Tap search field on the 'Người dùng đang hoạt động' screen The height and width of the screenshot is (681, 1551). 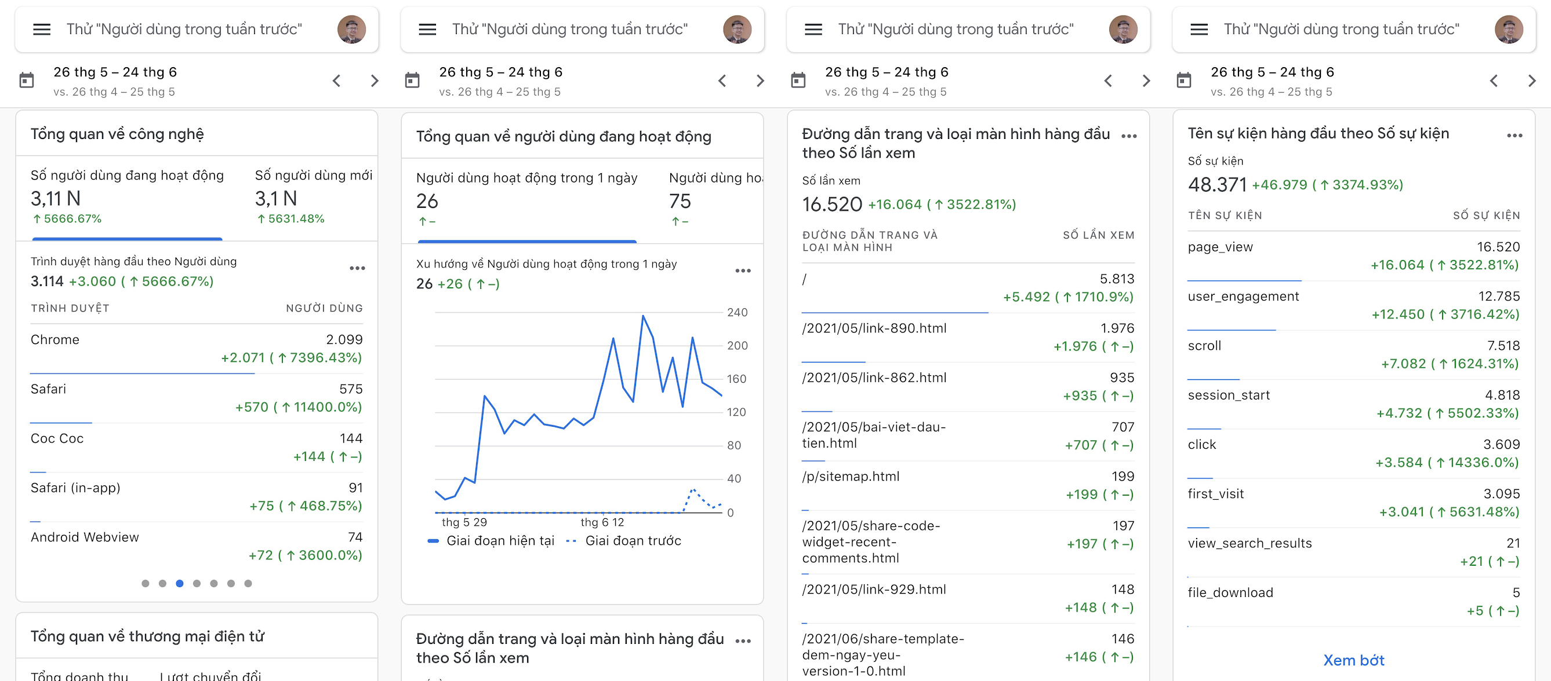click(570, 30)
